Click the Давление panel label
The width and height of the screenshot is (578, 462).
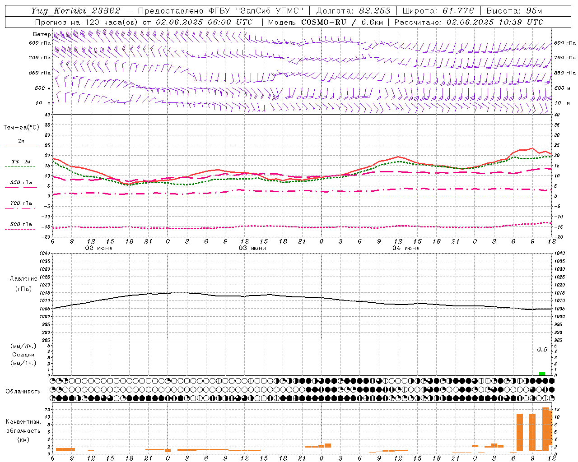coord(23,279)
